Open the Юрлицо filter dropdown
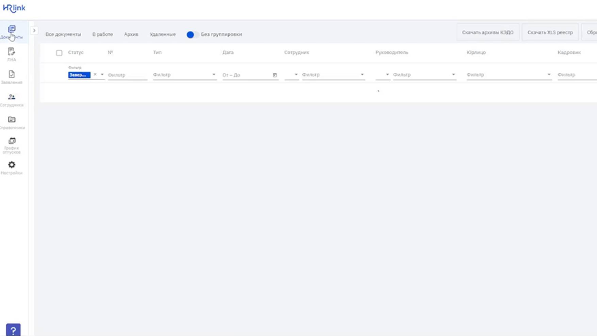Image resolution: width=597 pixels, height=336 pixels. point(549,75)
